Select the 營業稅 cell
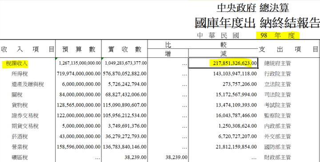The height and width of the screenshot is (162, 320). (20, 147)
